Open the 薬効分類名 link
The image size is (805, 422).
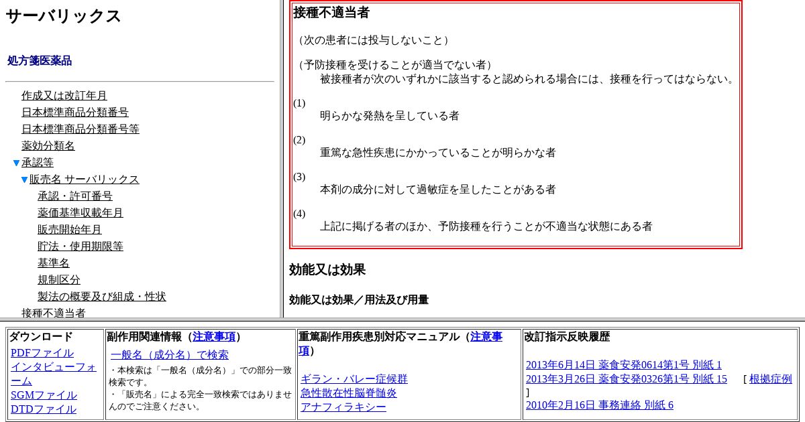pyautogui.click(x=48, y=146)
